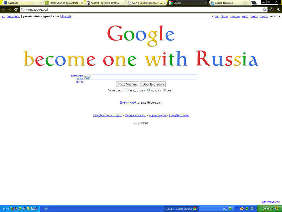Image resolution: width=282 pixels, height=212 pixels.
Task: Open the תמונות images link
Action: click(264, 16)
